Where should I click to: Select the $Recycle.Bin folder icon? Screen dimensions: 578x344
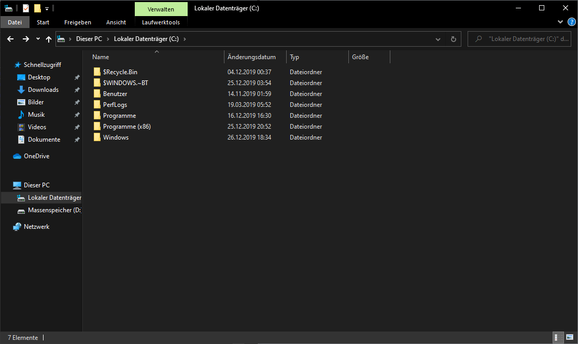(97, 72)
